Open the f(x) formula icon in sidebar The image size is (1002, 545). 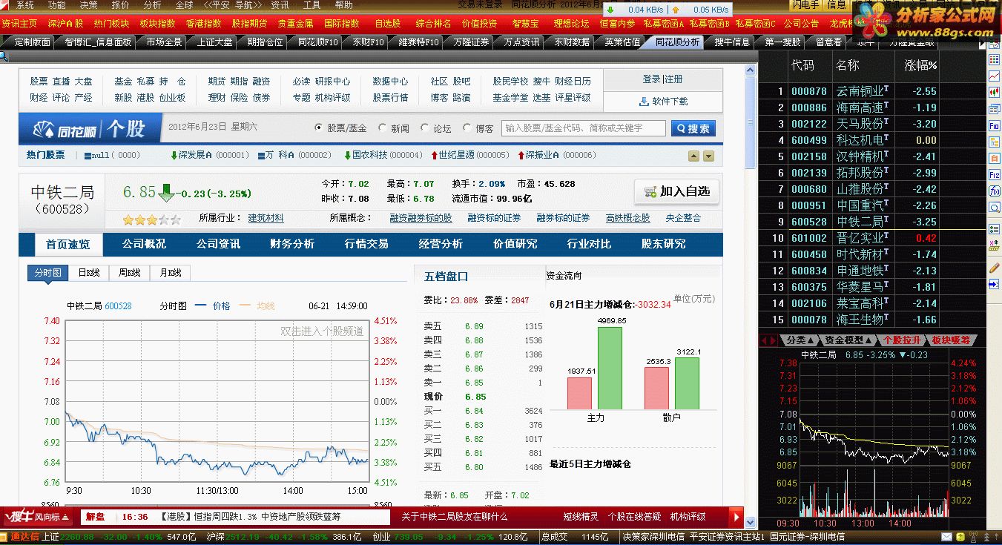[994, 191]
